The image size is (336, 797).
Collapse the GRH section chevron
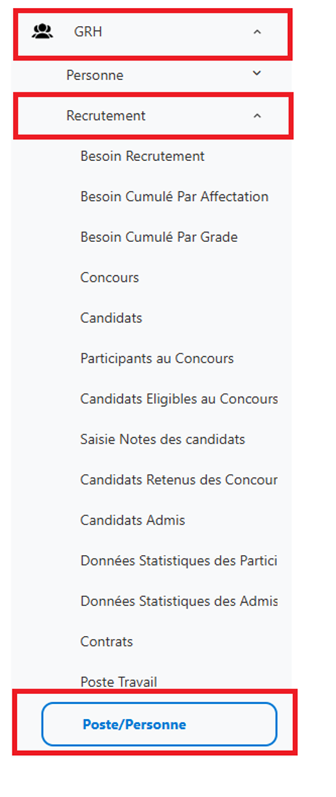coord(257,32)
